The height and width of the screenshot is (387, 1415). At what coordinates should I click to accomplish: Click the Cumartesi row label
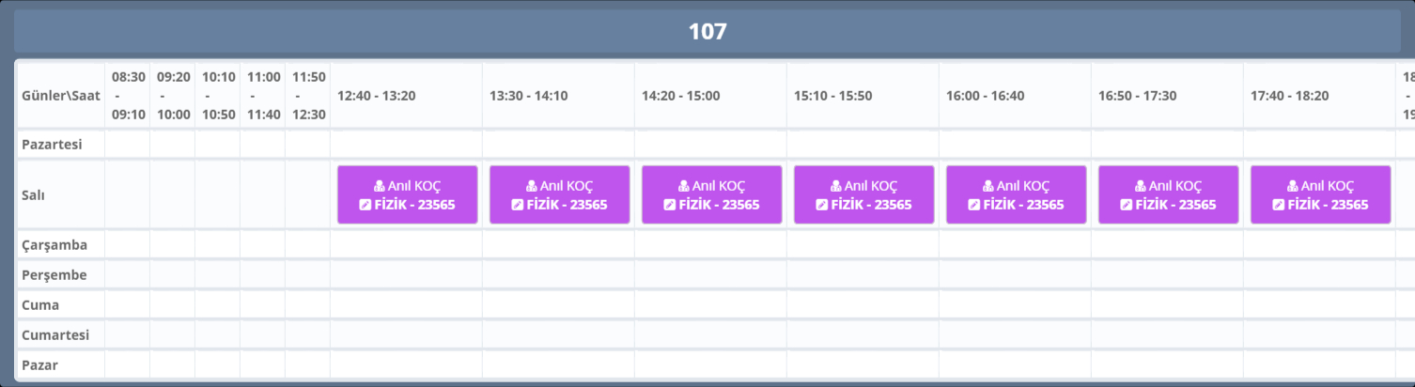(54, 335)
